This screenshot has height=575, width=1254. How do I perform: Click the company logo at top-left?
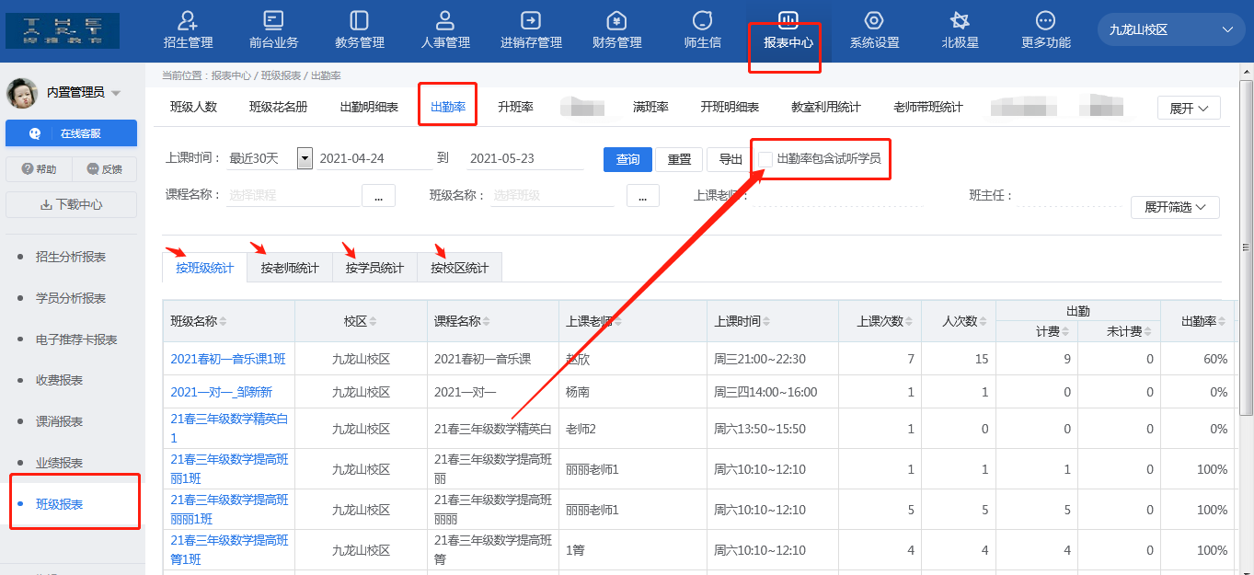63,30
